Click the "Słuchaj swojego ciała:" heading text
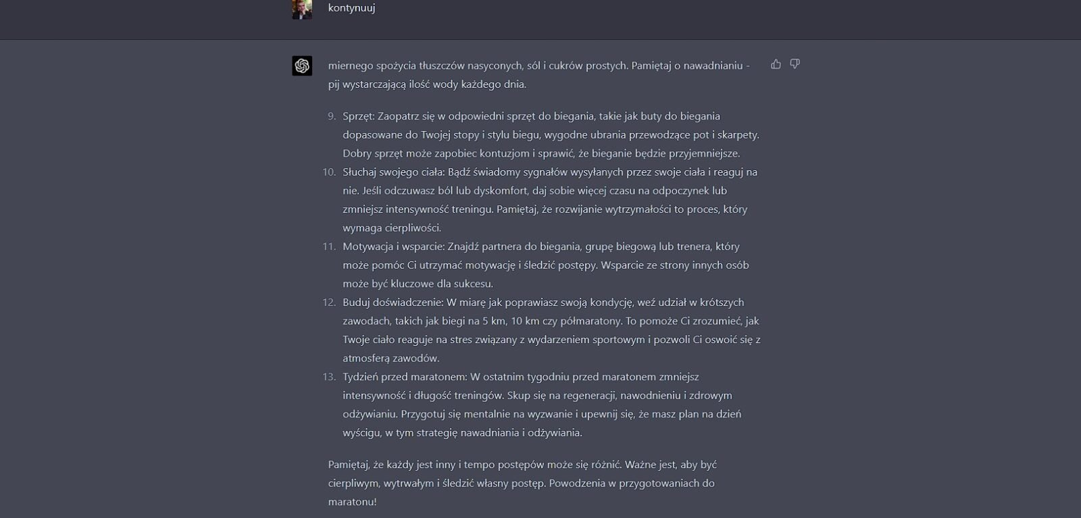The height and width of the screenshot is (518, 1081). (x=393, y=172)
